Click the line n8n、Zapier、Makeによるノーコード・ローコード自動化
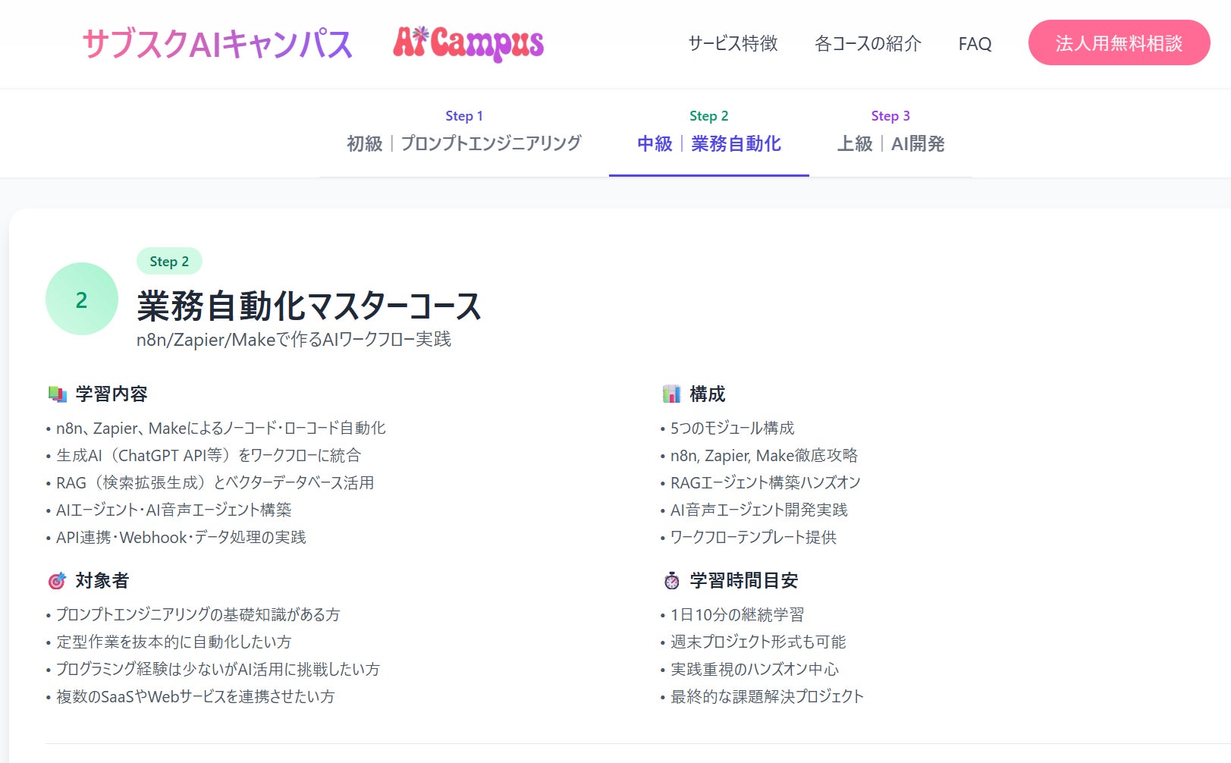The height and width of the screenshot is (763, 1231). point(221,429)
